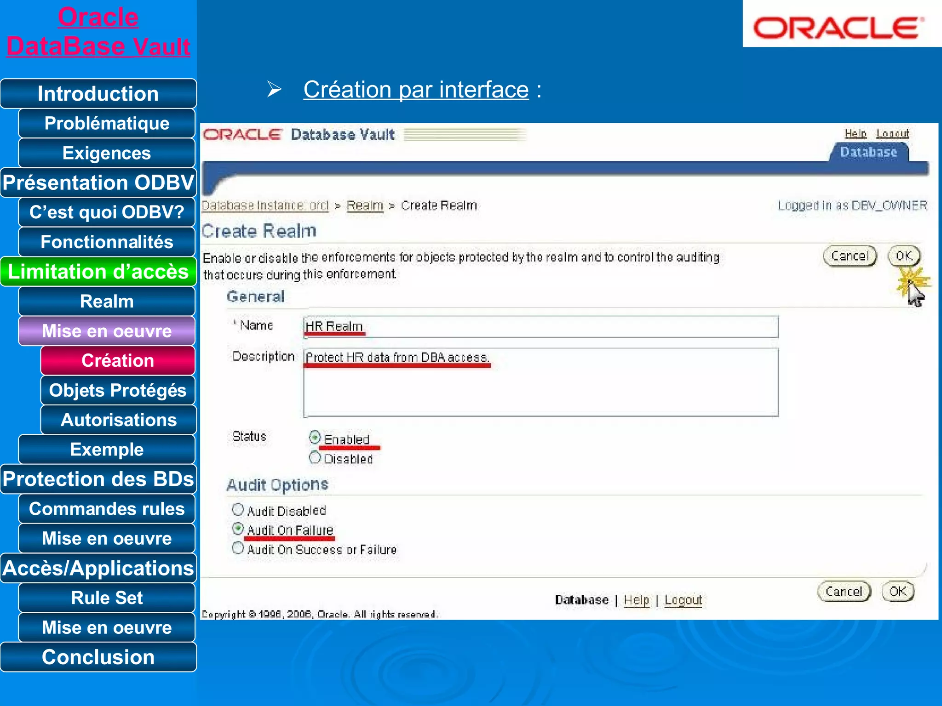942x706 pixels.
Task: Open the footer Database link
Action: tap(581, 600)
